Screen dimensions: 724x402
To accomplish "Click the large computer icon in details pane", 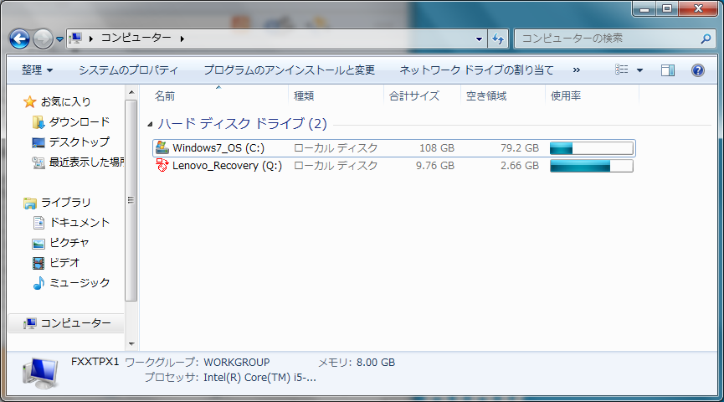I will 41,373.
